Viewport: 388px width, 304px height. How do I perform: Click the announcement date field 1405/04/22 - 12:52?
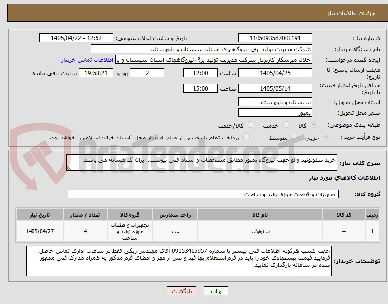tap(76, 38)
